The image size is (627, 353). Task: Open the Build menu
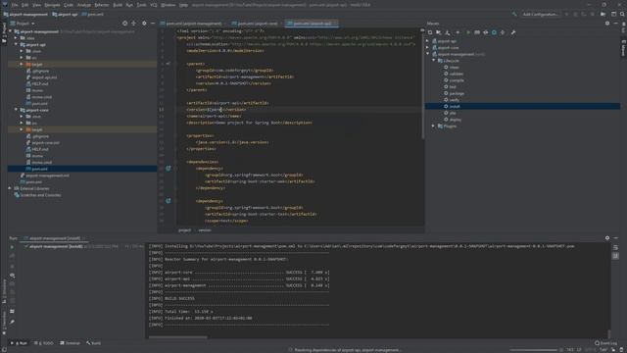(x=118, y=5)
